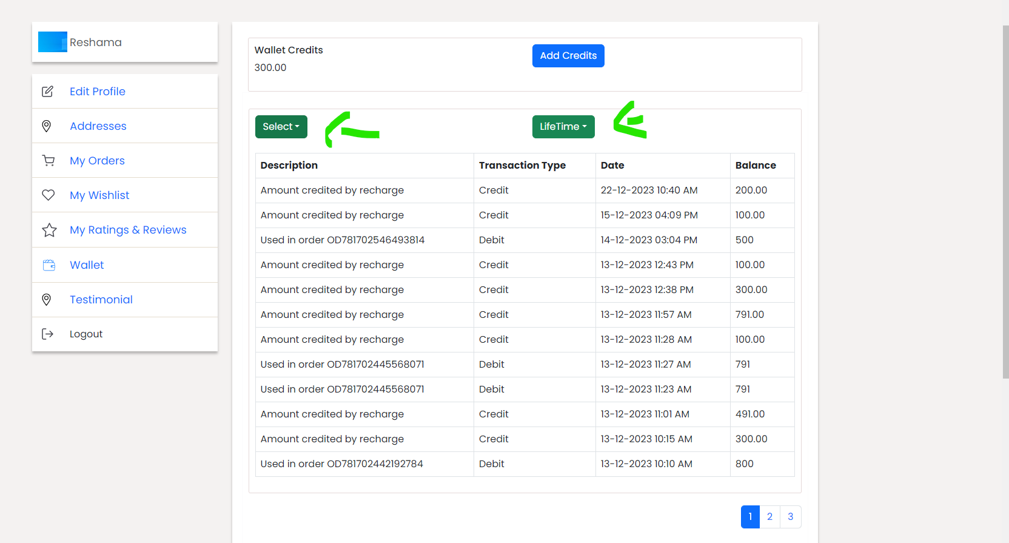Image resolution: width=1009 pixels, height=543 pixels.
Task: Open My Wishlist link
Action: 99,195
